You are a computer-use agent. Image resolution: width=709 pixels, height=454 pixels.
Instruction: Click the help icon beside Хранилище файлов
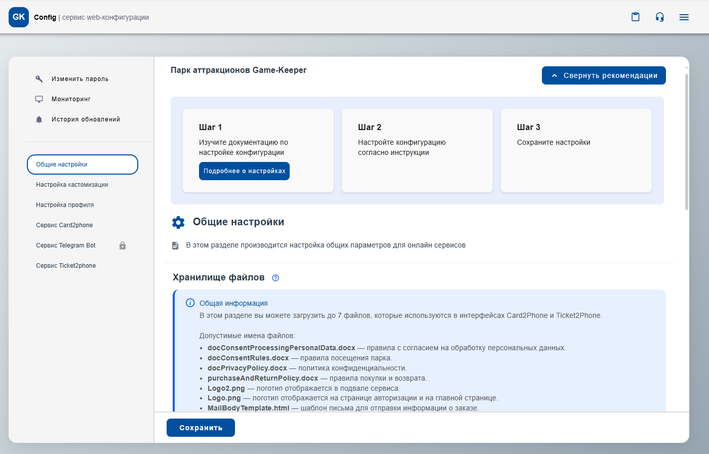coord(275,278)
